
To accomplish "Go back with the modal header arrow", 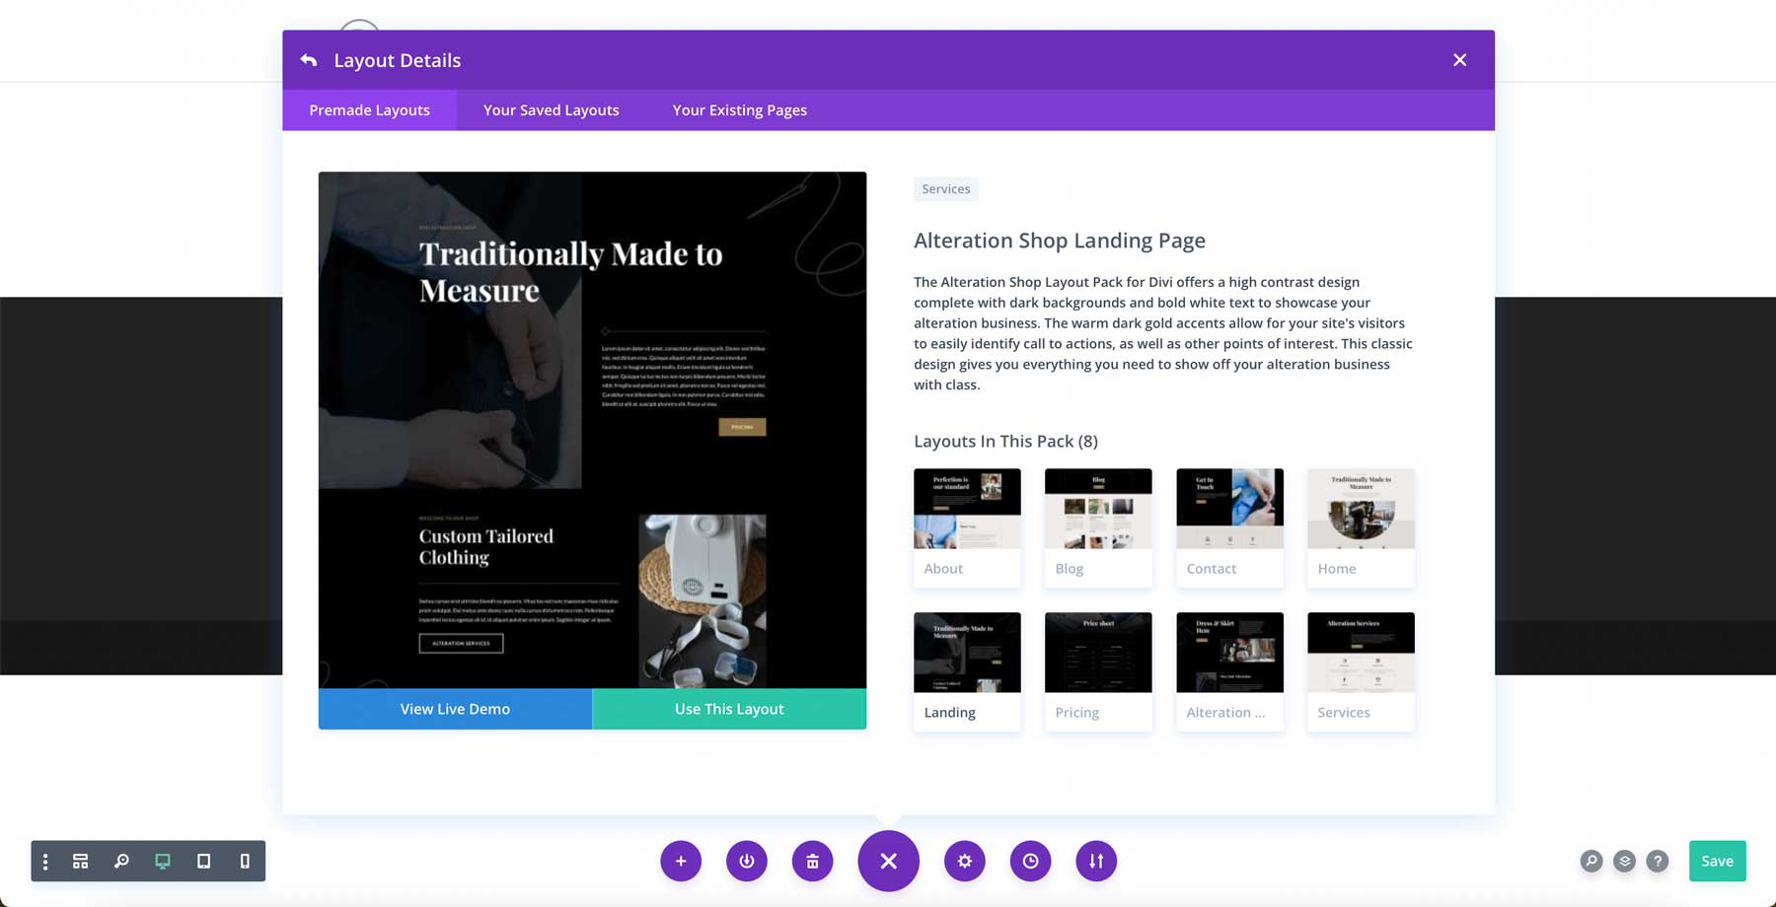I will [x=309, y=60].
